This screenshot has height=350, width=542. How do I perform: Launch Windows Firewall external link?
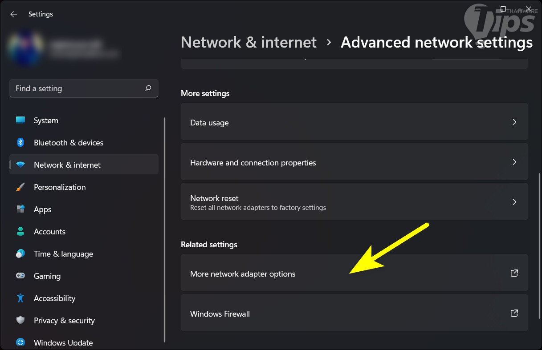click(514, 313)
